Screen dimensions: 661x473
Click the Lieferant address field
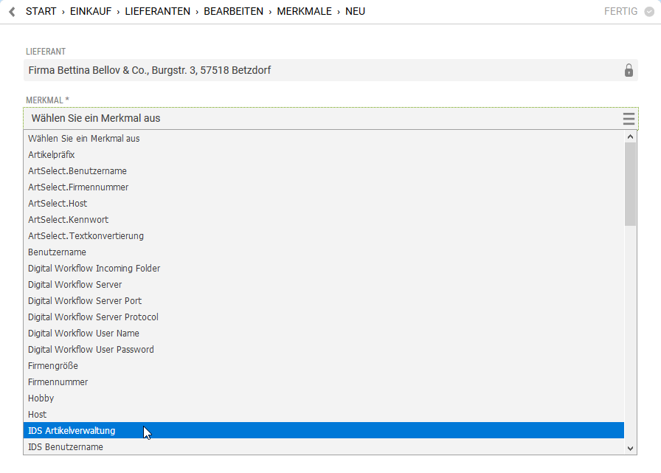click(317, 71)
